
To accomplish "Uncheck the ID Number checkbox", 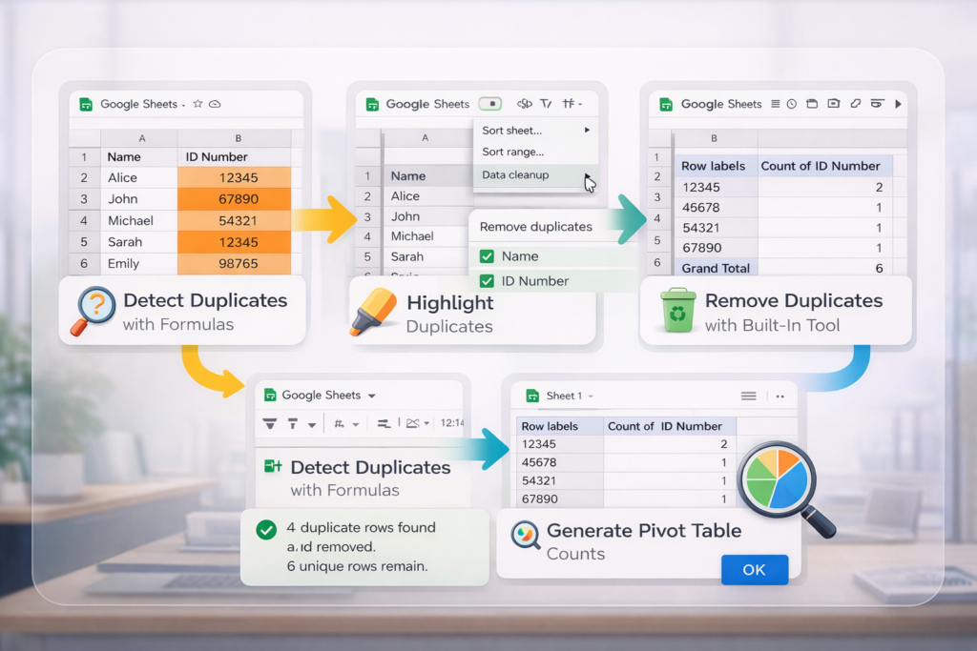I will 487,281.
